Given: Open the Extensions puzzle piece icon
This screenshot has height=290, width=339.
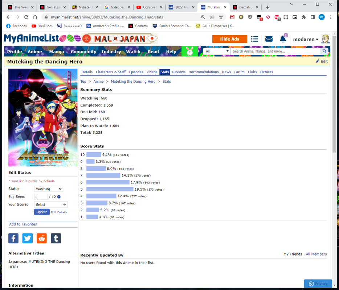Looking at the screenshot, I should (304, 17).
